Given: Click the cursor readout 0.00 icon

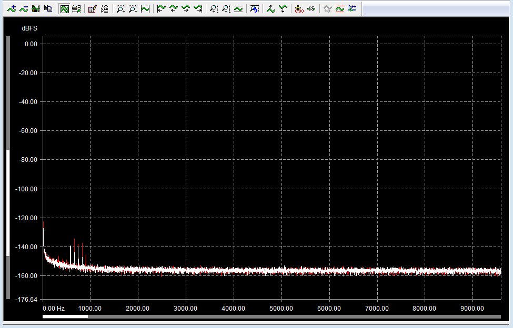Looking at the screenshot, I should (299, 9).
